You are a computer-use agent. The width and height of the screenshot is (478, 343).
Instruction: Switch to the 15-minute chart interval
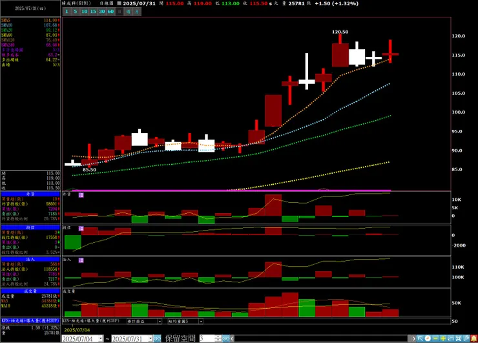(93, 12)
